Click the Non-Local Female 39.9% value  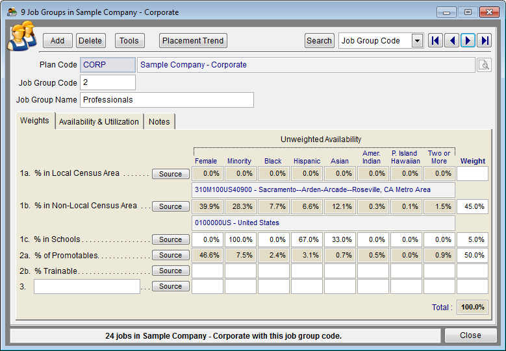pyautogui.click(x=207, y=206)
